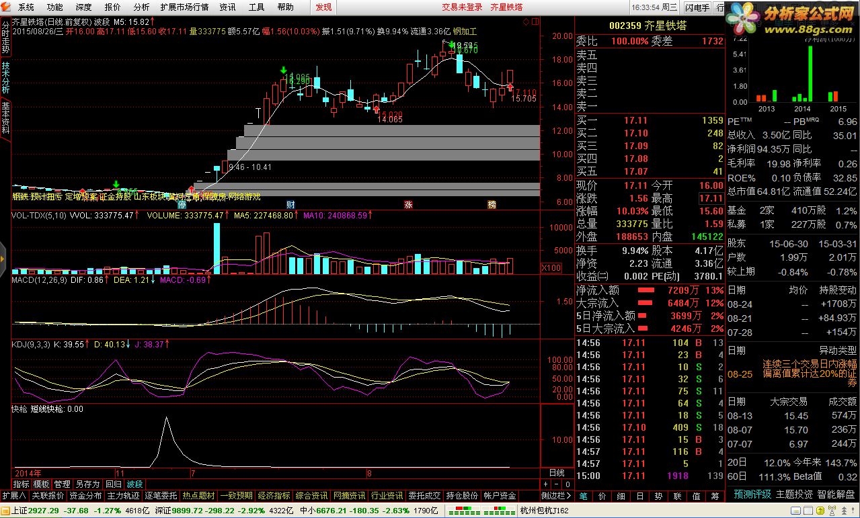Open the 工具 menu
Screen dimensions: 860x518
click(256, 7)
